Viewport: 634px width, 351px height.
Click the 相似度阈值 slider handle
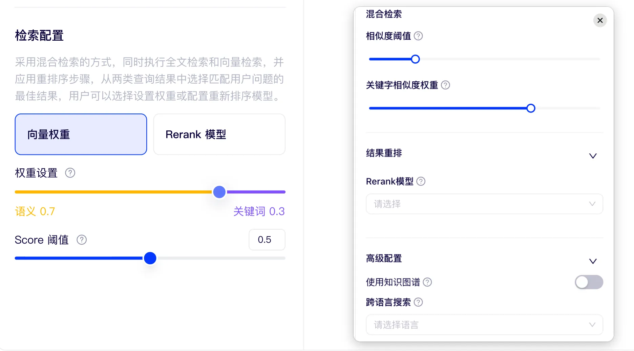415,59
